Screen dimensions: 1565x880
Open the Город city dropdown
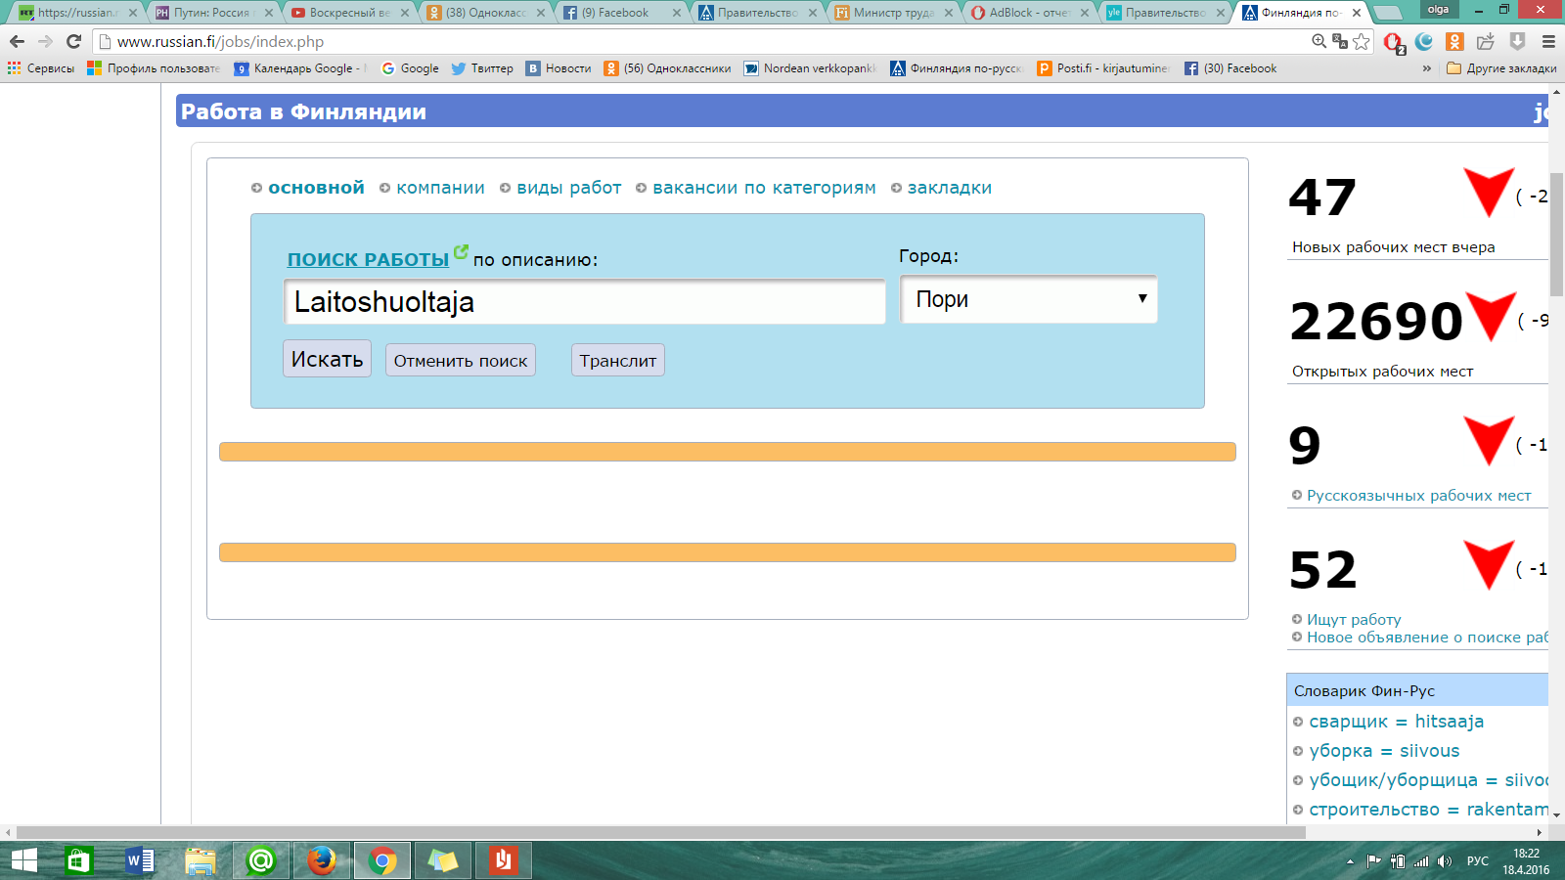coord(1028,299)
